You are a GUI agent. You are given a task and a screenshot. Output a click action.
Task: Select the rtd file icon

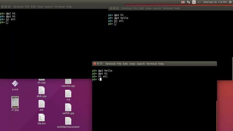pyautogui.click(x=68, y=94)
